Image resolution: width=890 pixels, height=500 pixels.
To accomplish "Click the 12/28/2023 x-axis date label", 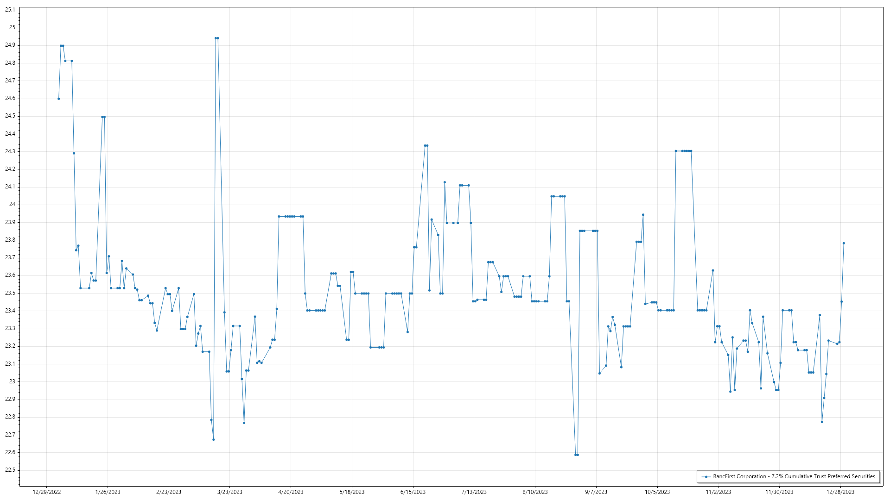I will [x=840, y=492].
